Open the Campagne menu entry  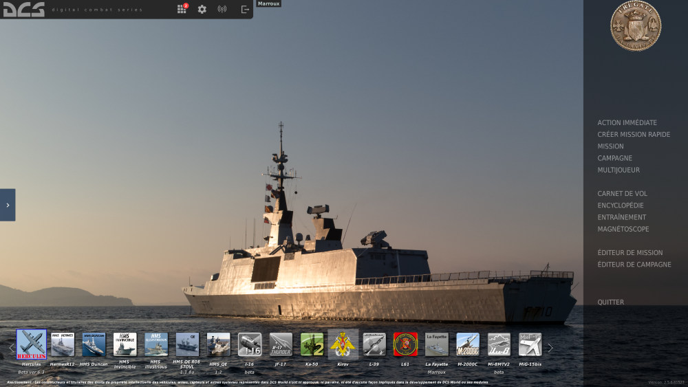(614, 158)
